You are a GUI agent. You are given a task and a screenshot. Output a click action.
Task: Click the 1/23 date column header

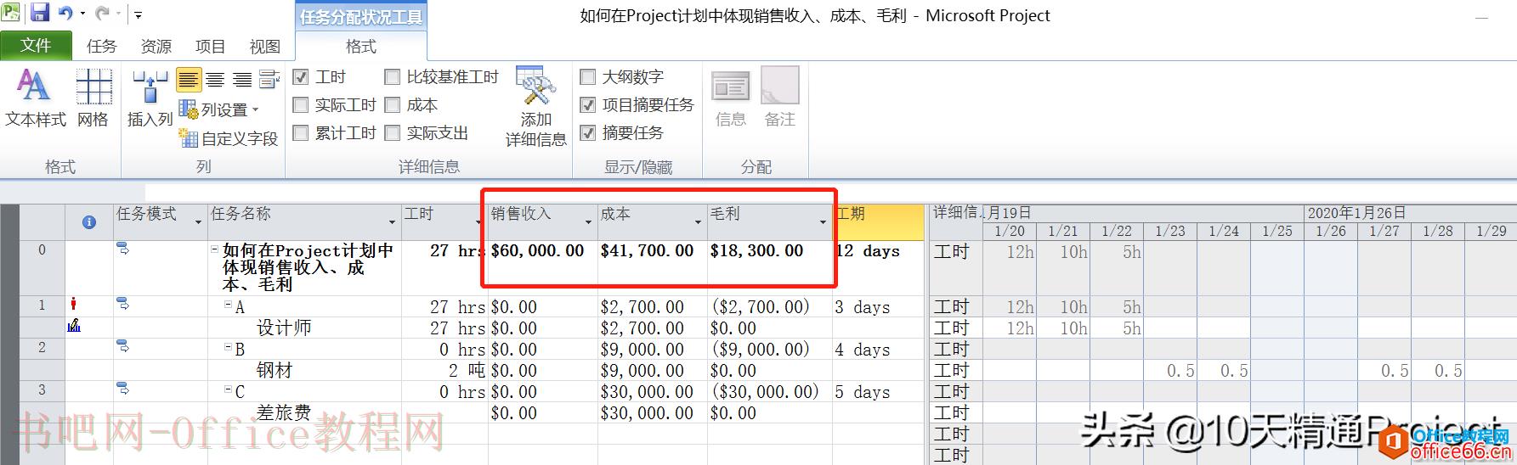pos(1170,231)
